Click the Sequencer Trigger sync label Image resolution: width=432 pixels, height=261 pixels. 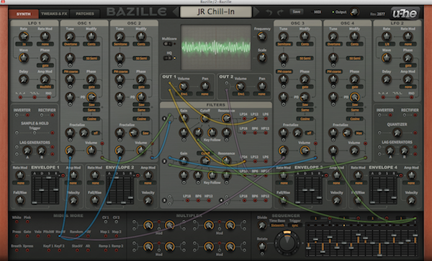(295, 226)
